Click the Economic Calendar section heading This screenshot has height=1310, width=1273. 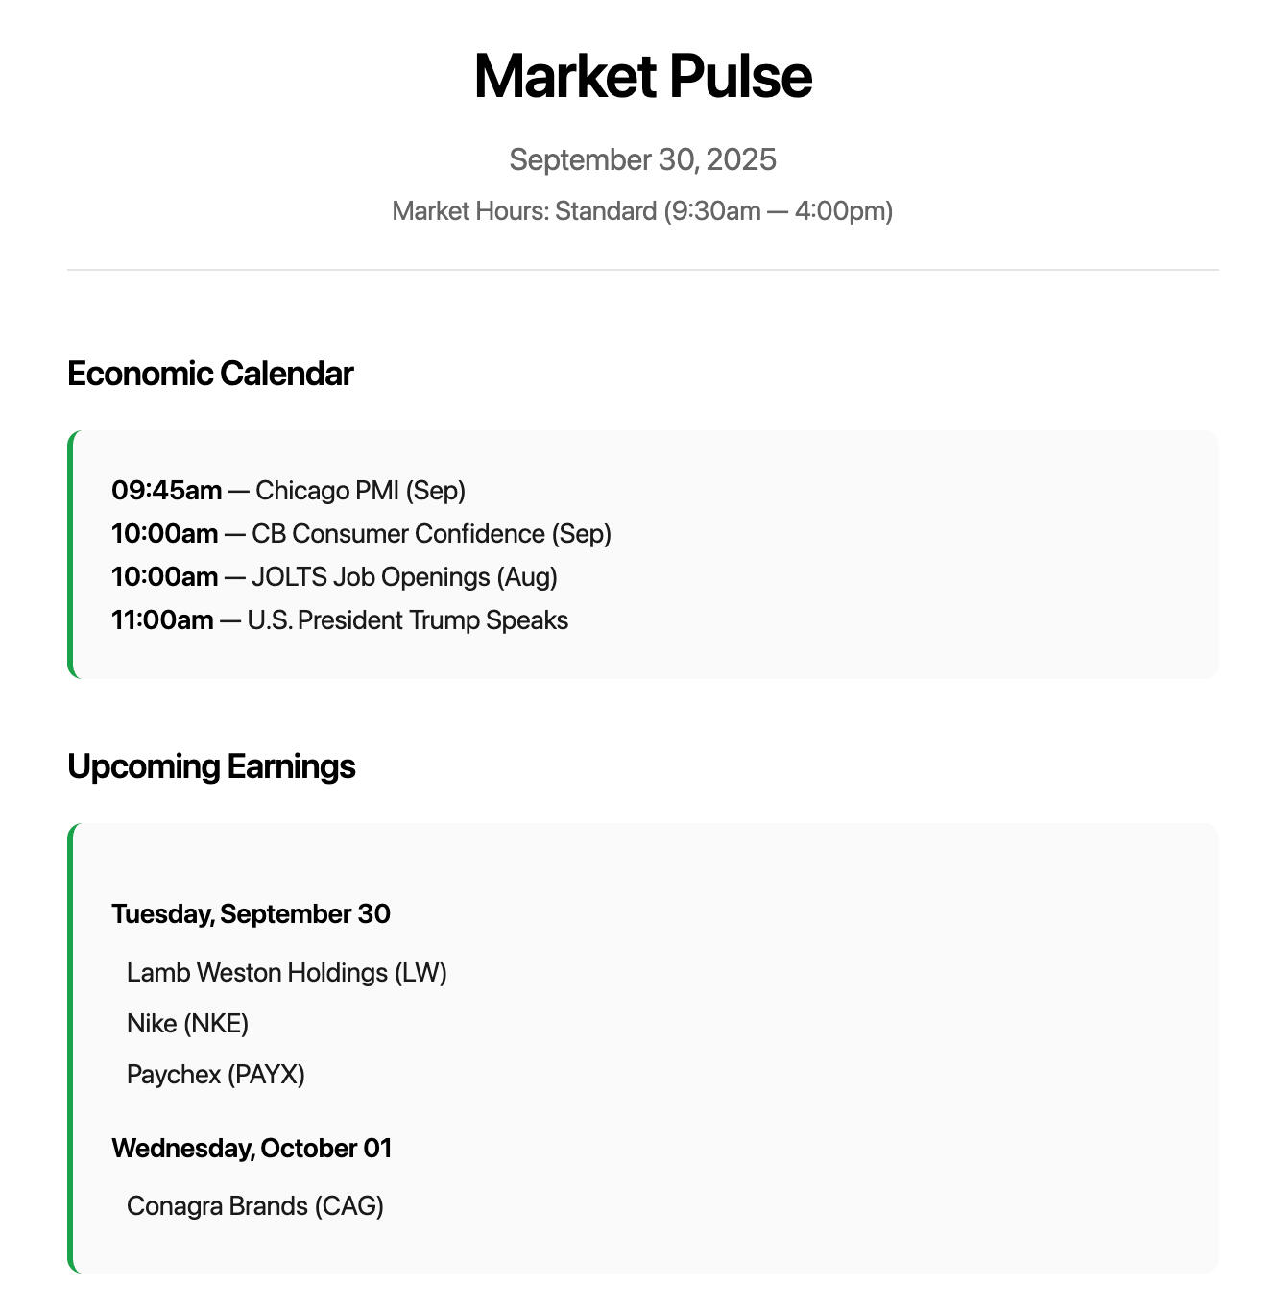pyautogui.click(x=210, y=374)
